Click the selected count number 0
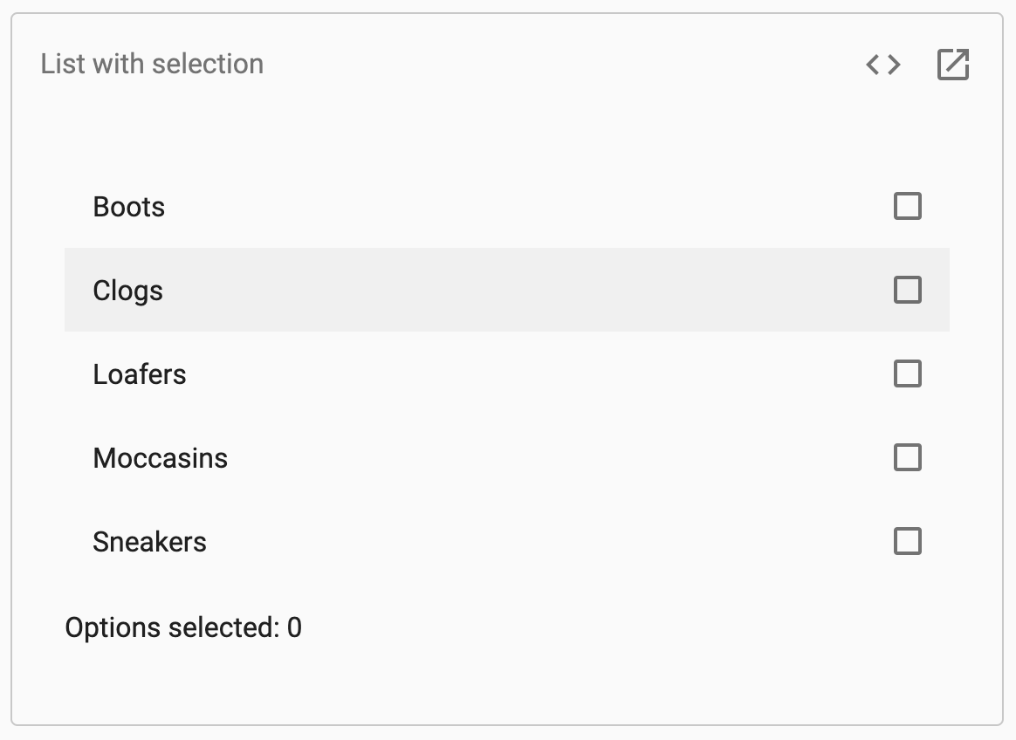 point(294,627)
